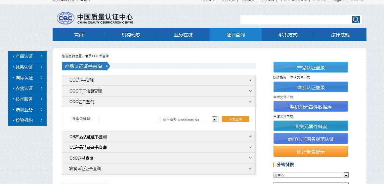
Task: Click the magnifier search icon
Action: (356, 19)
